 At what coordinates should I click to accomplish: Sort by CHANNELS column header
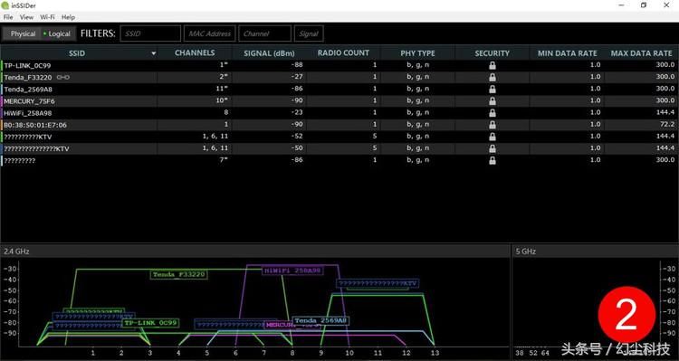[195, 53]
